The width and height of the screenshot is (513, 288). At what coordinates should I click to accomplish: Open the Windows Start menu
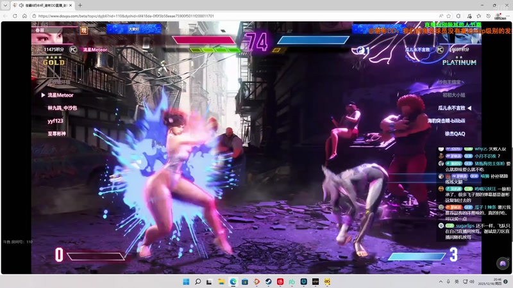pos(186,282)
